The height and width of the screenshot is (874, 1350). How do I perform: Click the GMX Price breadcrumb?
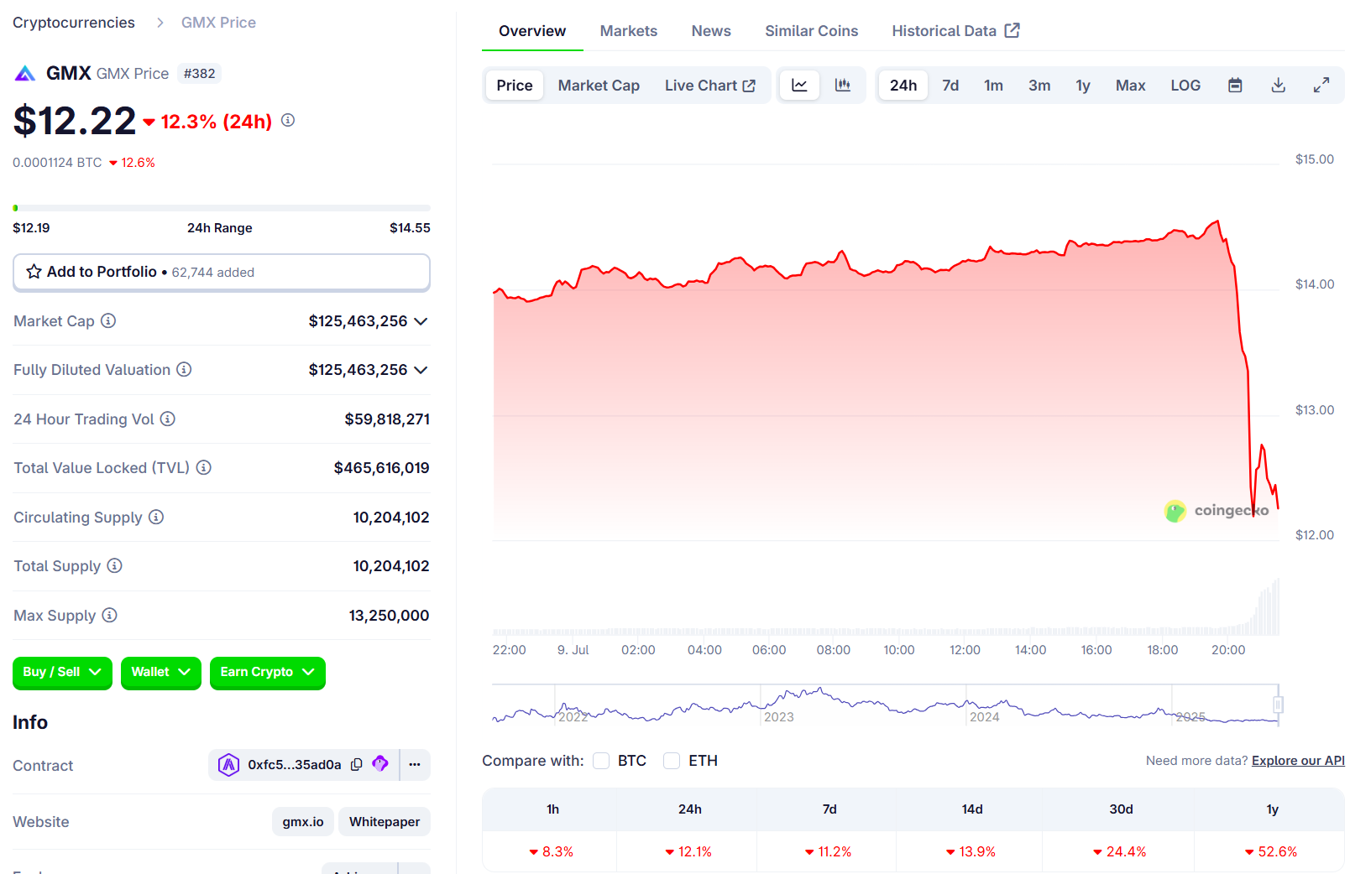coord(218,23)
